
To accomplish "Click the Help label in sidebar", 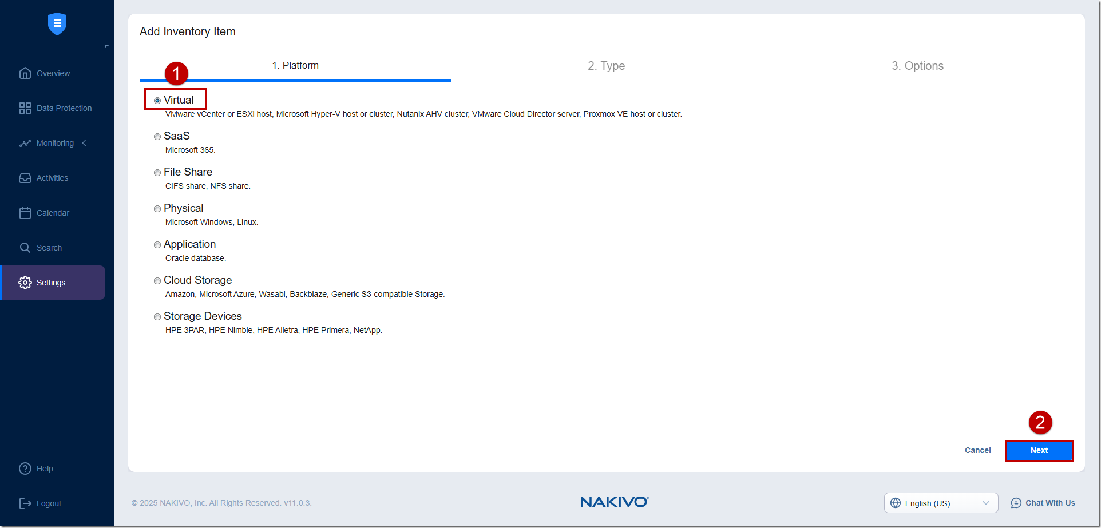I will coord(45,469).
